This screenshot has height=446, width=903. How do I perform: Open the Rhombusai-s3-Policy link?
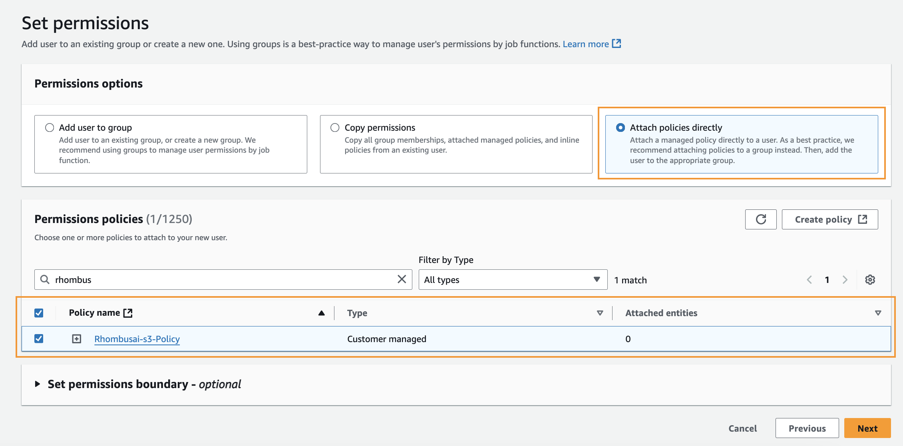pyautogui.click(x=137, y=339)
